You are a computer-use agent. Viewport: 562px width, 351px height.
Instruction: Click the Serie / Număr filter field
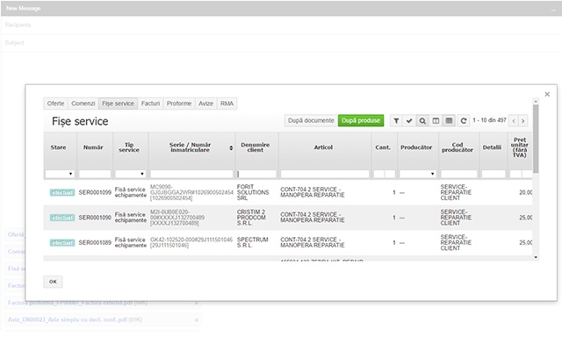191,174
